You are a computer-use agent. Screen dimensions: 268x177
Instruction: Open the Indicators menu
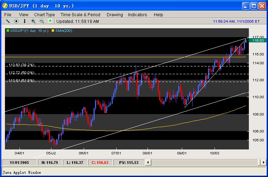(x=138, y=15)
